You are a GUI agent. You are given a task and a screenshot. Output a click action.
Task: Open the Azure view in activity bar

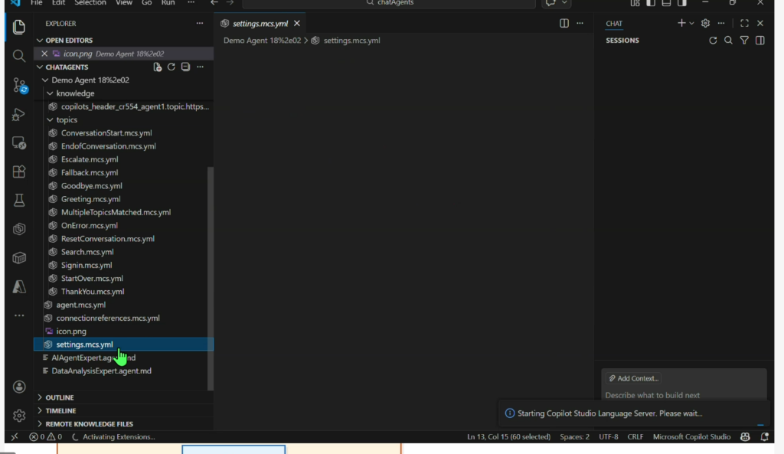(x=19, y=286)
